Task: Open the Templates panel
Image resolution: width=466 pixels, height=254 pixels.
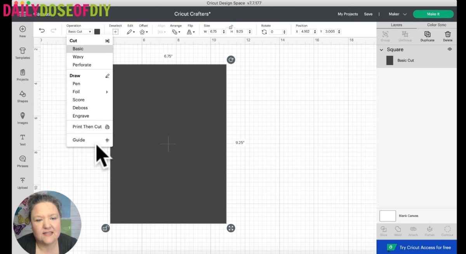Action: (x=22, y=54)
